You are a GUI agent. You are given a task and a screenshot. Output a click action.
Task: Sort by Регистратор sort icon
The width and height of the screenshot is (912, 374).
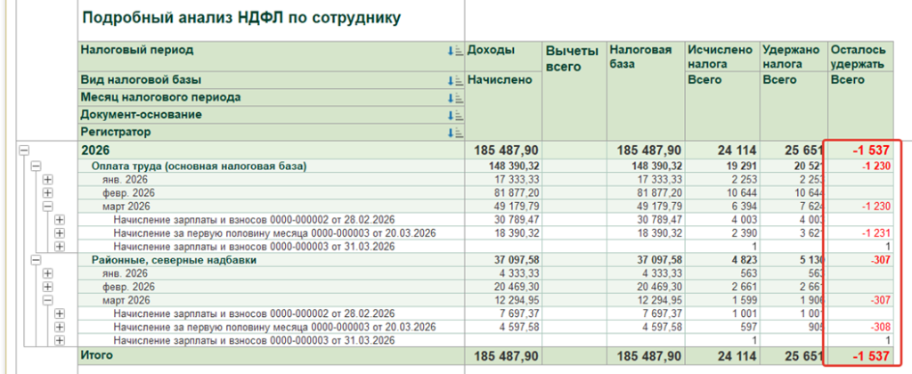454,133
